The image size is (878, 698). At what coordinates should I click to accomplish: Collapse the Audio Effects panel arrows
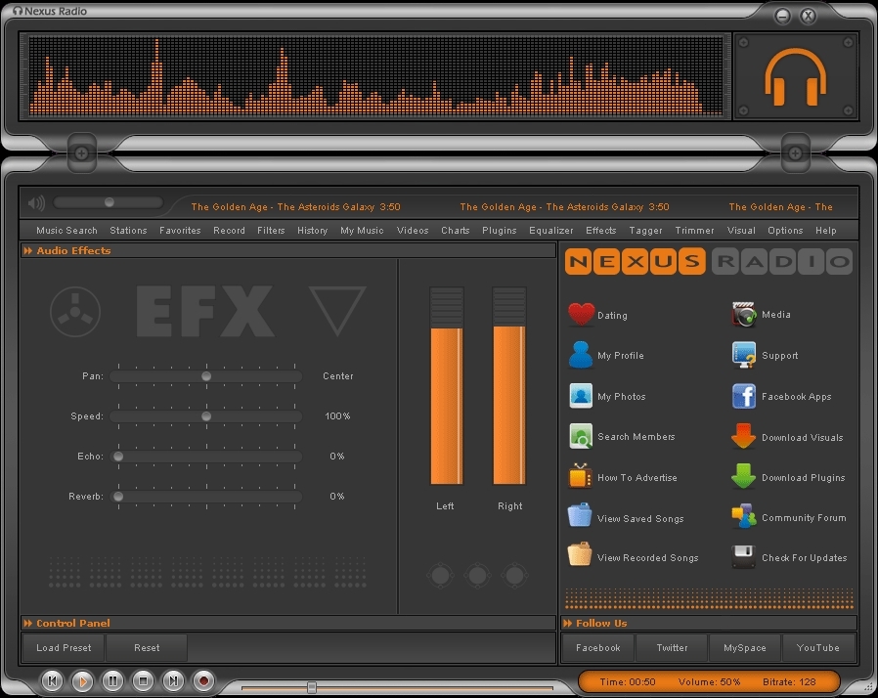(28, 251)
